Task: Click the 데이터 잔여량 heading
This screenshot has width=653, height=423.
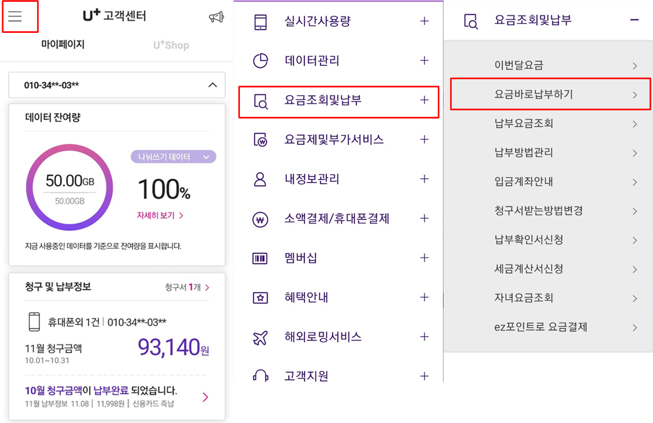Action: [52, 117]
